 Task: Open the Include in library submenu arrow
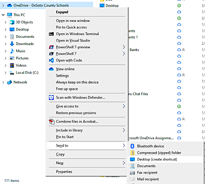pos(124,130)
